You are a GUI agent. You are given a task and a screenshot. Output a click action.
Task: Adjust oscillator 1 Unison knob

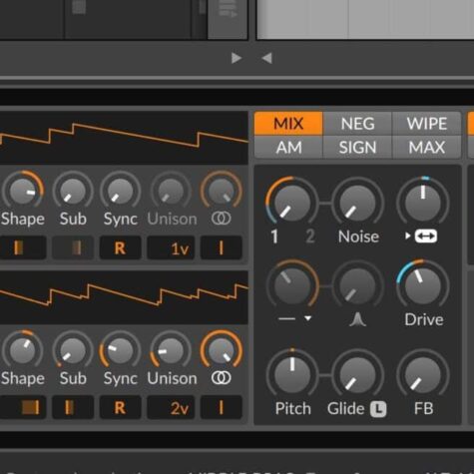(x=171, y=191)
